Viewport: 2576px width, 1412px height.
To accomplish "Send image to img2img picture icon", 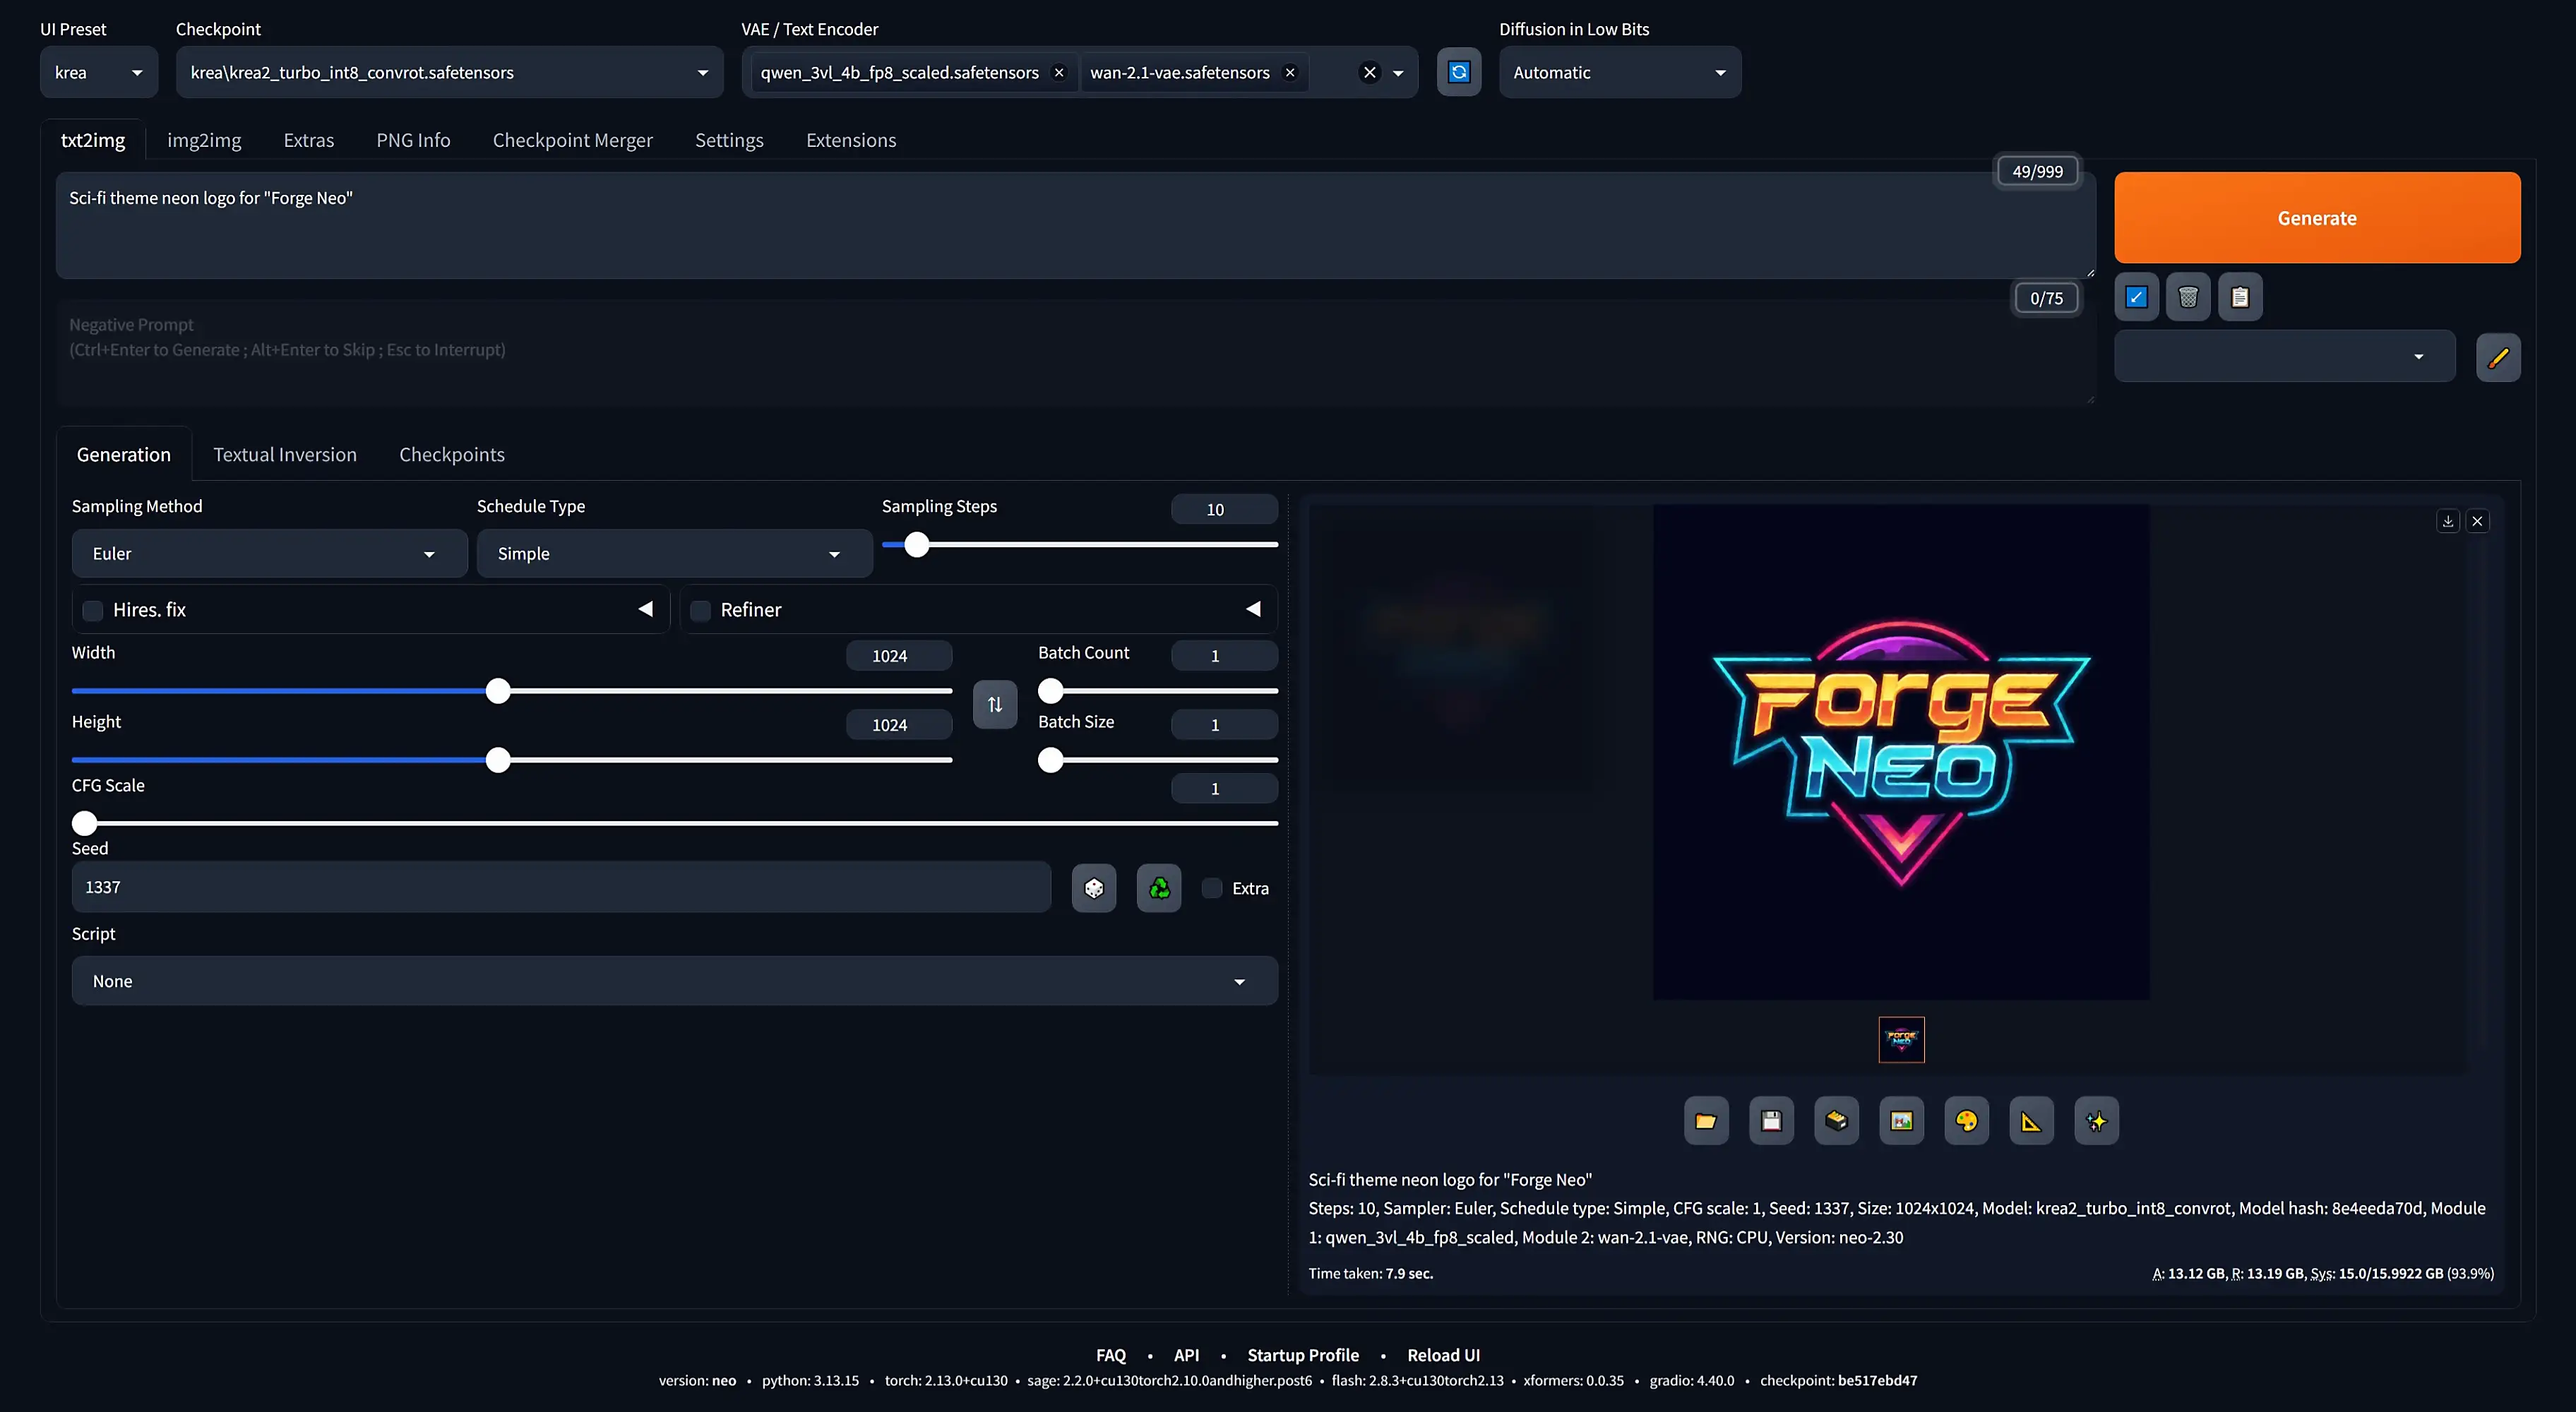I will [1901, 1121].
